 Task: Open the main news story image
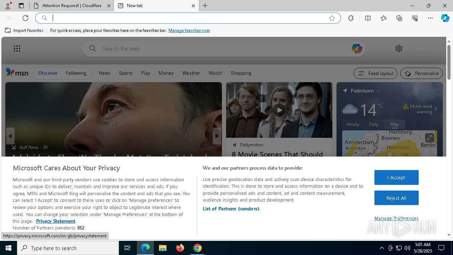click(x=114, y=119)
